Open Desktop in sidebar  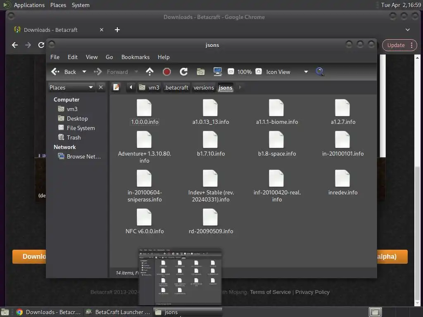[x=77, y=118]
